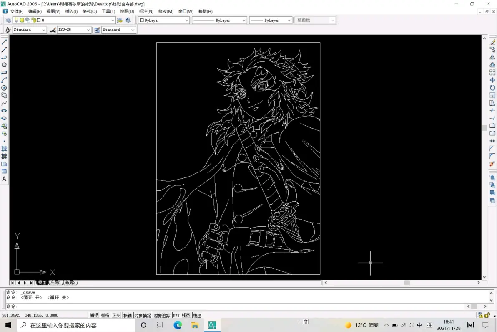Viewport: 497px width, 332px height.
Task: Open the 绘图(D) menu
Action: tap(127, 11)
